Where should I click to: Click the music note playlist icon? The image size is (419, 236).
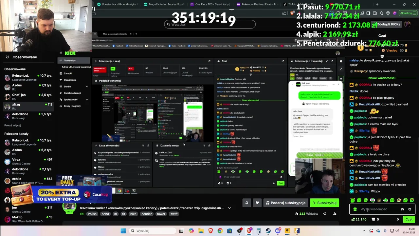(x=362, y=13)
